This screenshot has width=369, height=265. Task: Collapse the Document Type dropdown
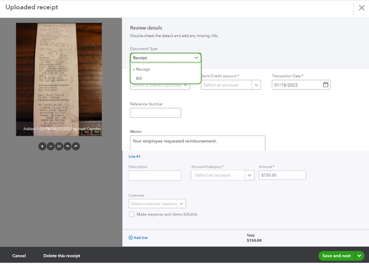[x=196, y=58]
